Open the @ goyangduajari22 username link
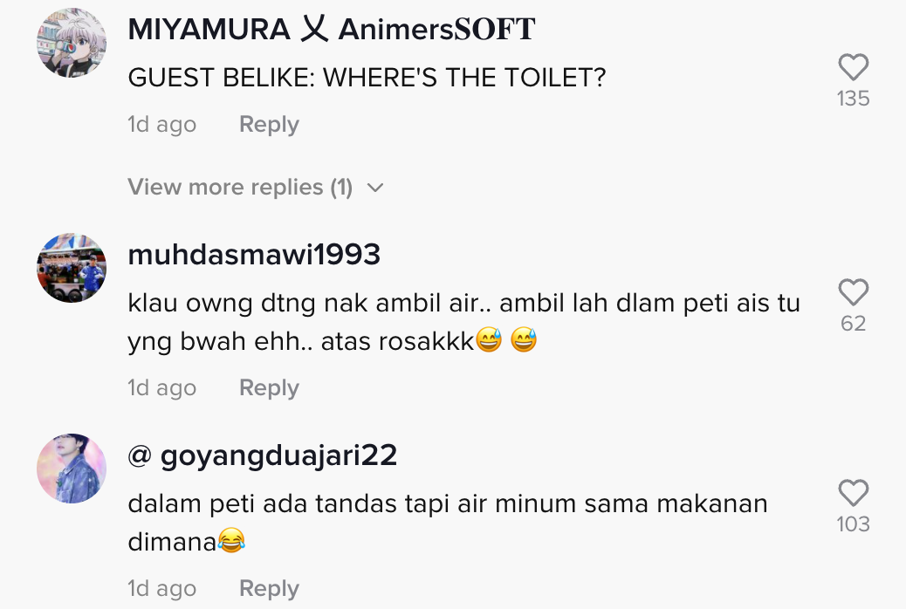 tap(263, 455)
